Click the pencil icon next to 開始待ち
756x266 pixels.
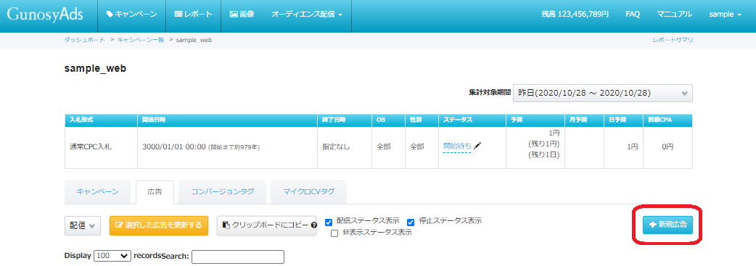(x=477, y=146)
